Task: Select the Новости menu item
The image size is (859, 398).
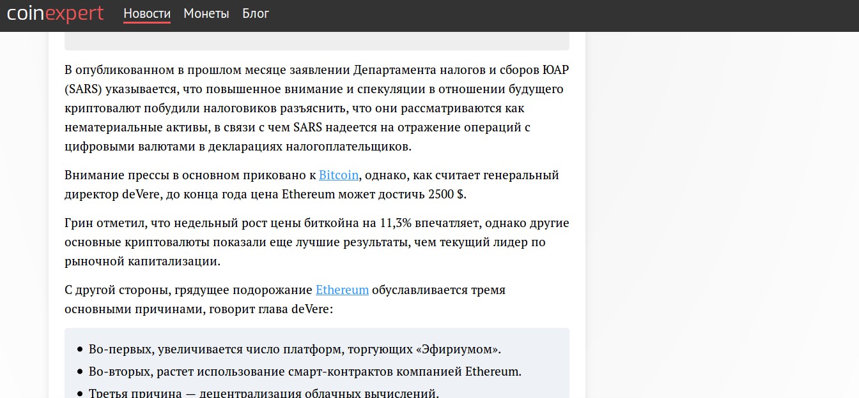Action: point(147,13)
